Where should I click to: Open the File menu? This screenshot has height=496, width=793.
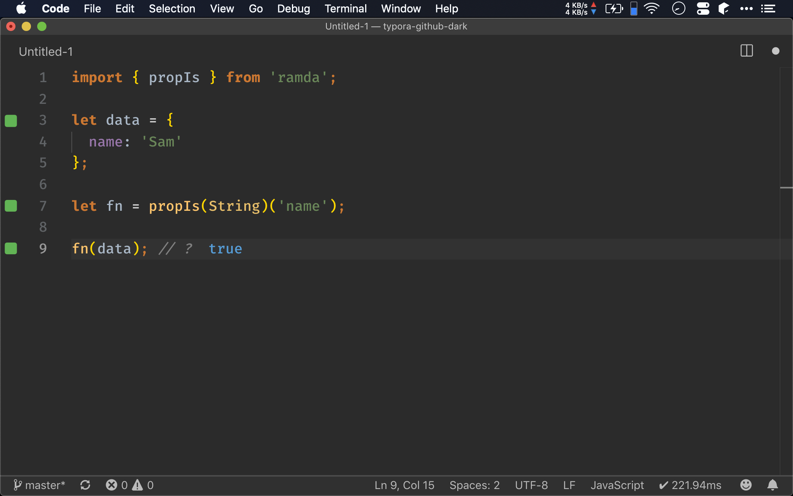[92, 9]
